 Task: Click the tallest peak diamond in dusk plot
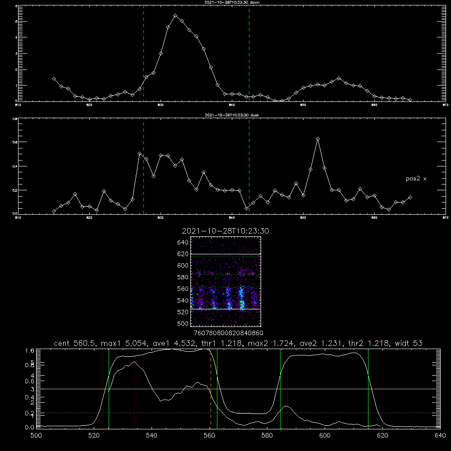pyautogui.click(x=318, y=139)
